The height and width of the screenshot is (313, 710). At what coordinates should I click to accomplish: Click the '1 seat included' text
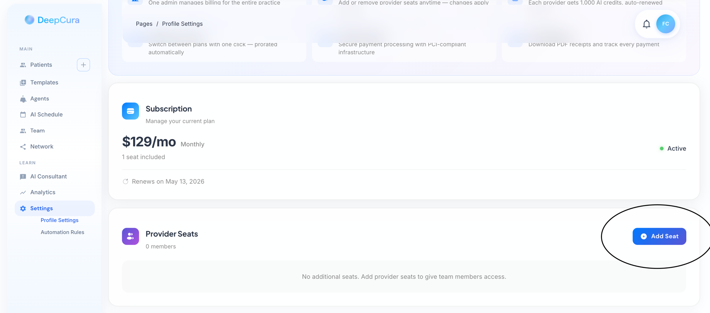click(143, 157)
